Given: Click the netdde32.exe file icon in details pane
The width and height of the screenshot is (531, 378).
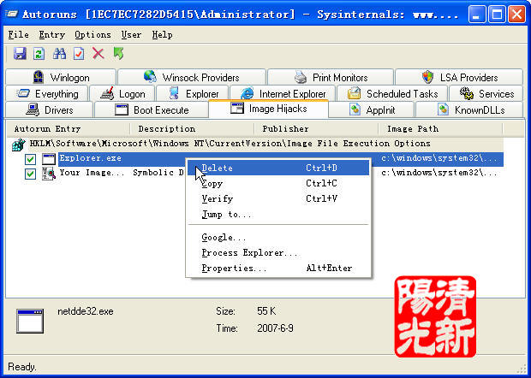Looking at the screenshot, I should point(30,321).
